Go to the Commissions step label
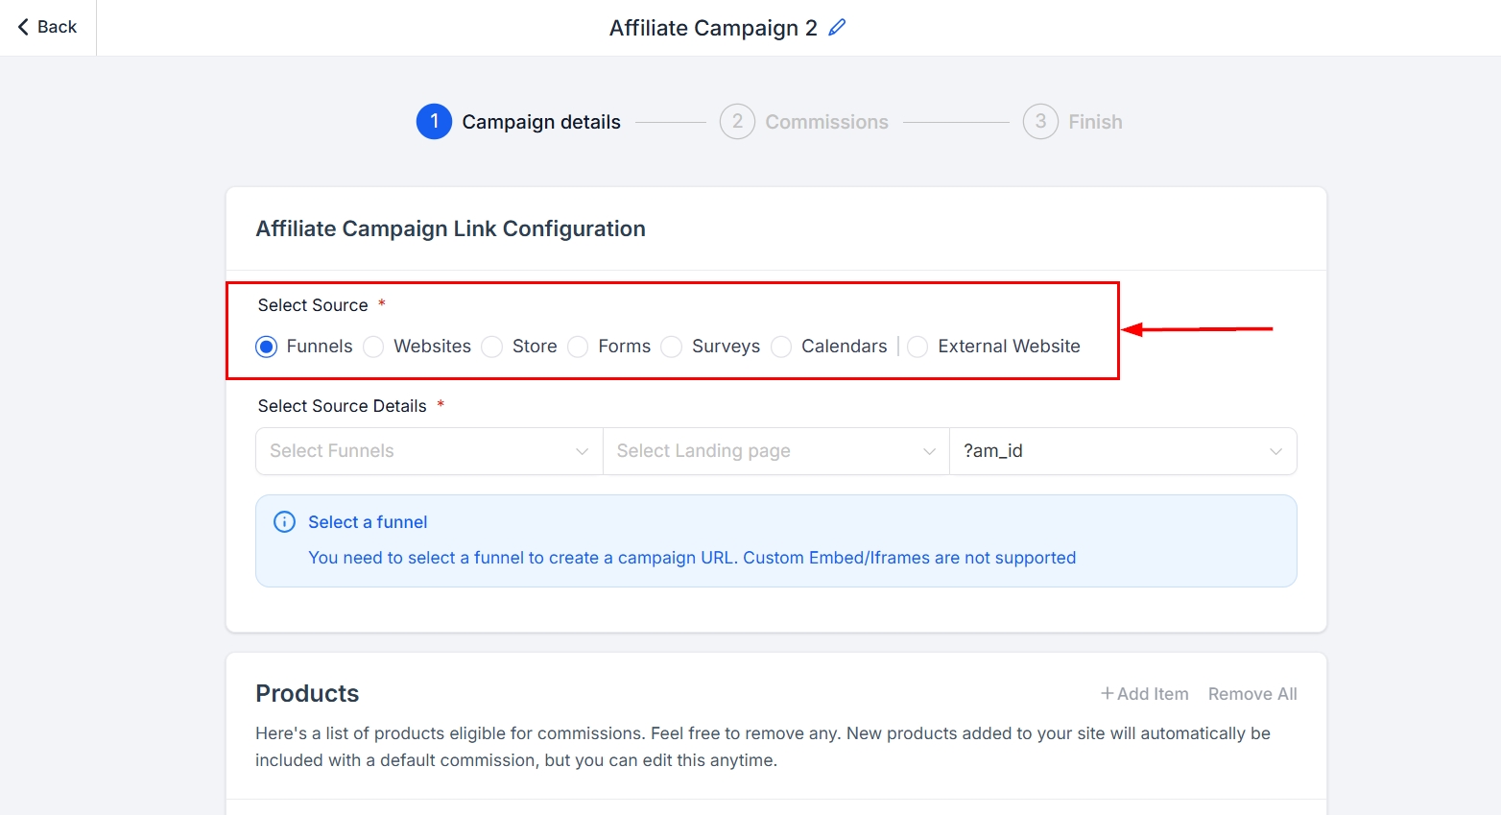This screenshot has width=1501, height=815. 826,122
